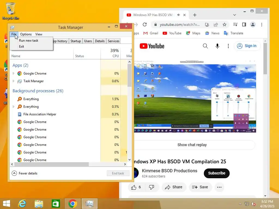Viewport: 279px width, 209px height.
Task: Switch to the Services tab
Action: tap(114, 41)
